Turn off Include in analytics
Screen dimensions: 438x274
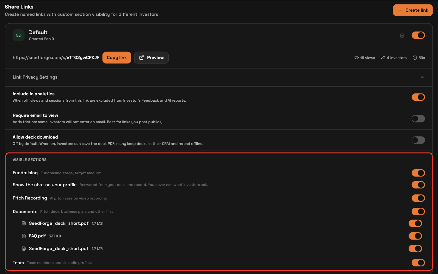(418, 97)
